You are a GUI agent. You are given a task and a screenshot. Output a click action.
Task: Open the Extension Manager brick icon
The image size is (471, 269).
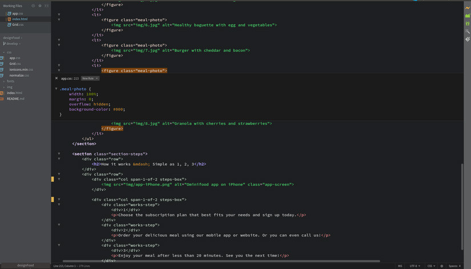[468, 15]
